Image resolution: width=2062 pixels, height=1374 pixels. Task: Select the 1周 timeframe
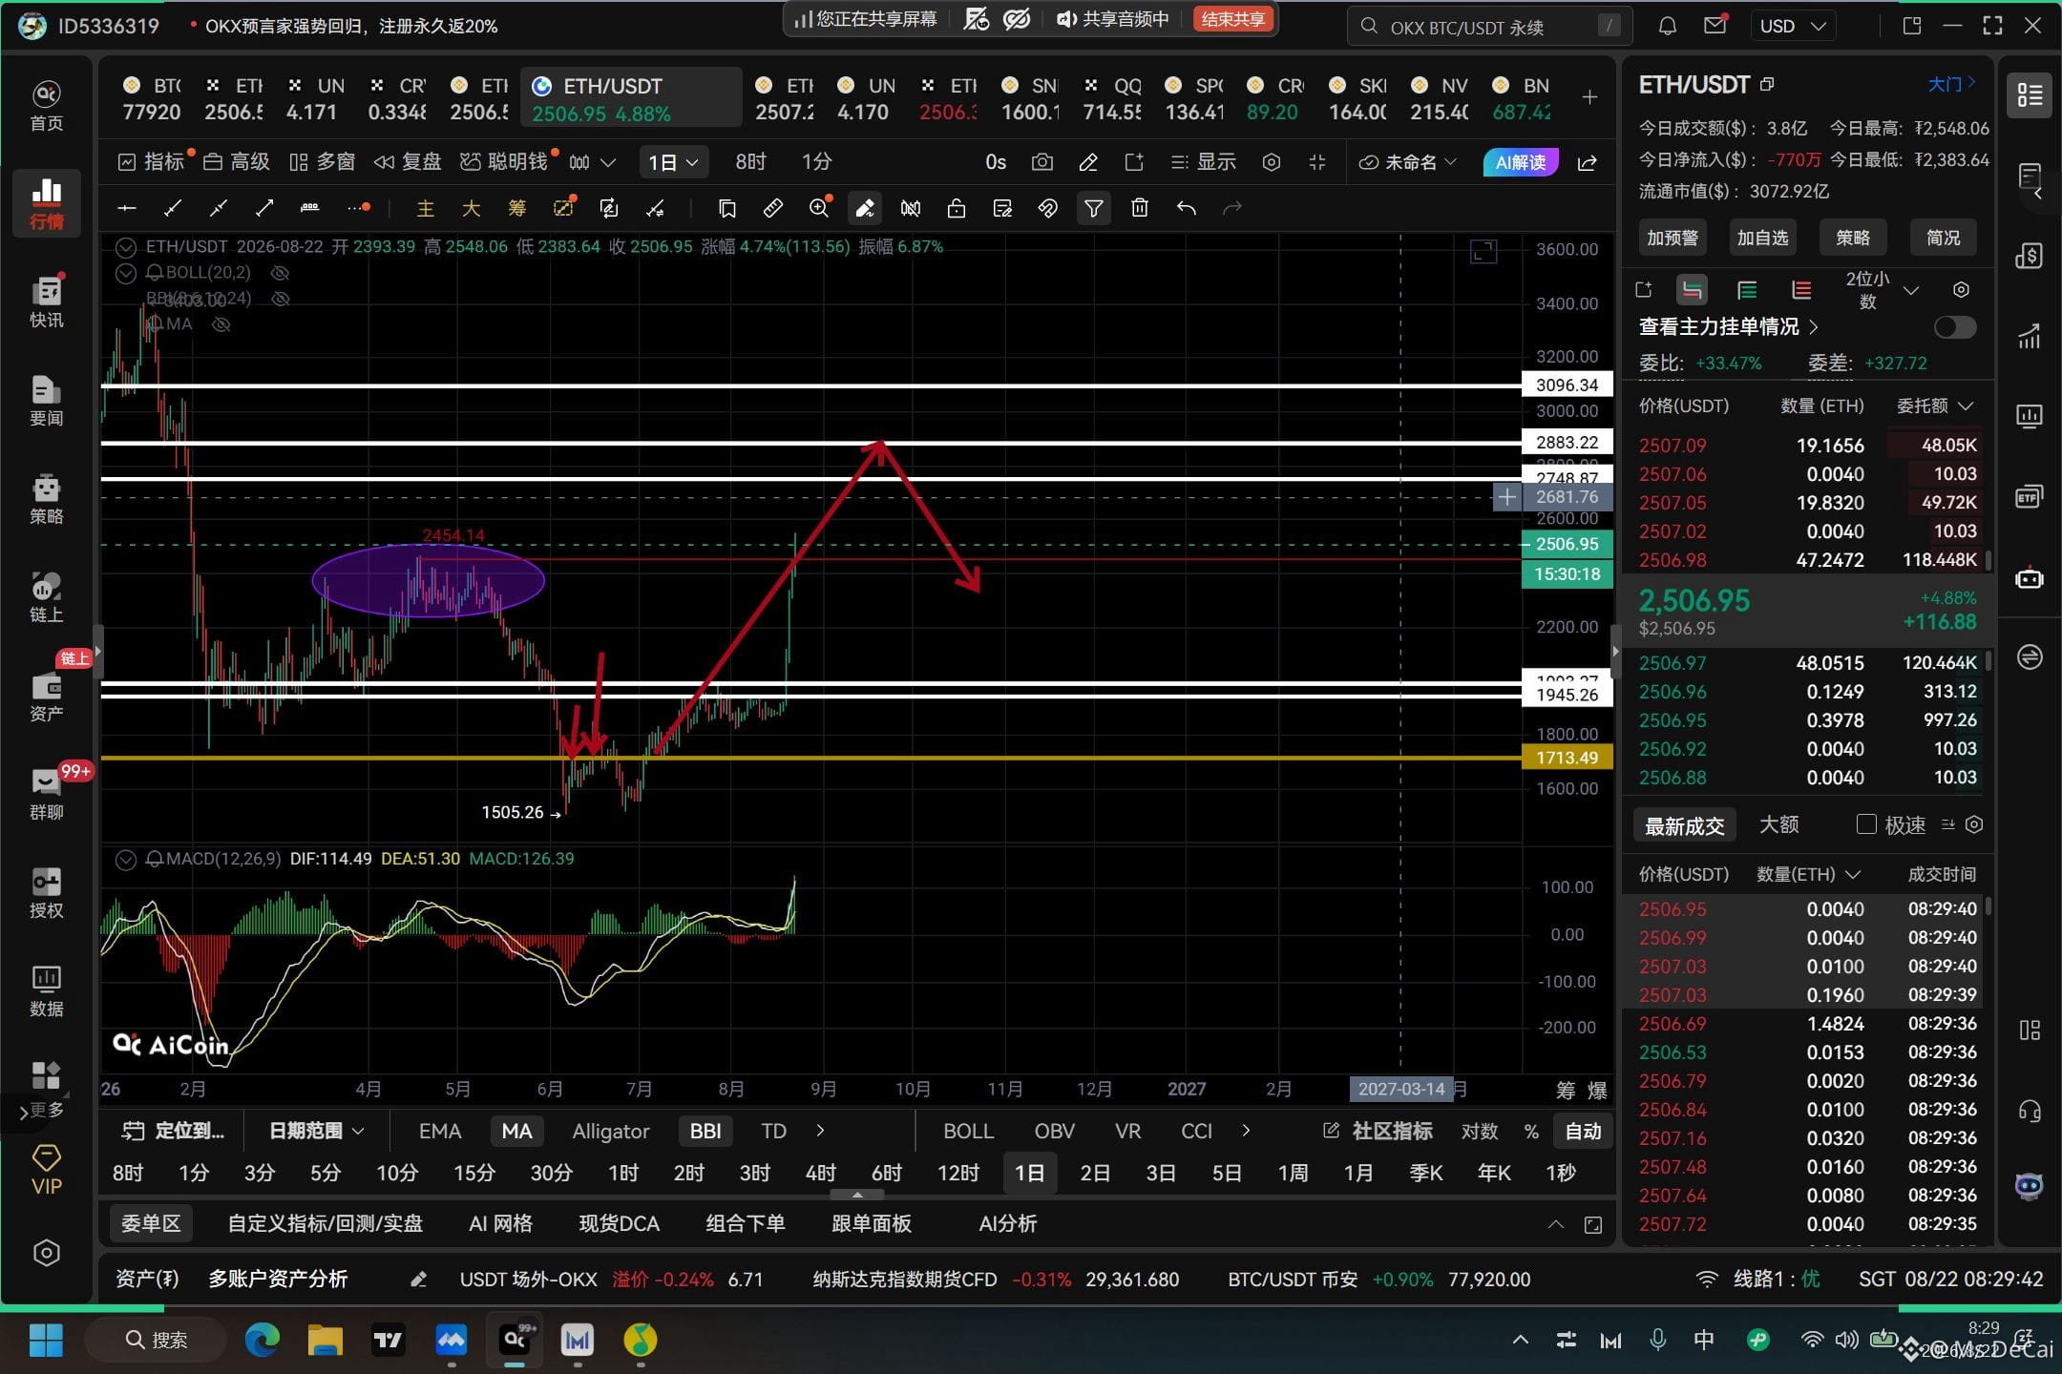pos(1293,1174)
